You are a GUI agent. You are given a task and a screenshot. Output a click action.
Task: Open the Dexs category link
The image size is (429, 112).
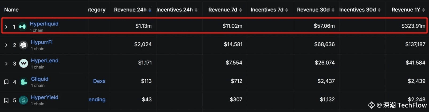99,81
